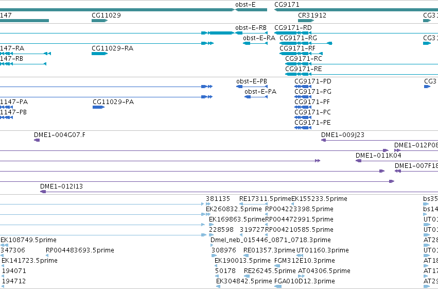Viewport: 438px width, 289px height.
Task: Click the CG9171-PE protein label
Action: click(312, 123)
